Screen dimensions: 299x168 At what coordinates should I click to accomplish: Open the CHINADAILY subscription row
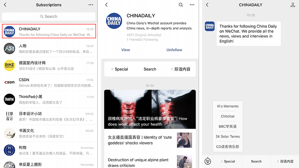pyautogui.click(x=49, y=31)
